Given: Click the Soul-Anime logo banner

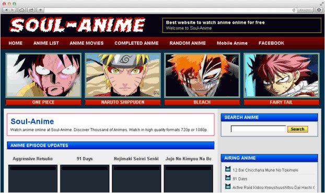Looking at the screenshot, I should (77, 25).
